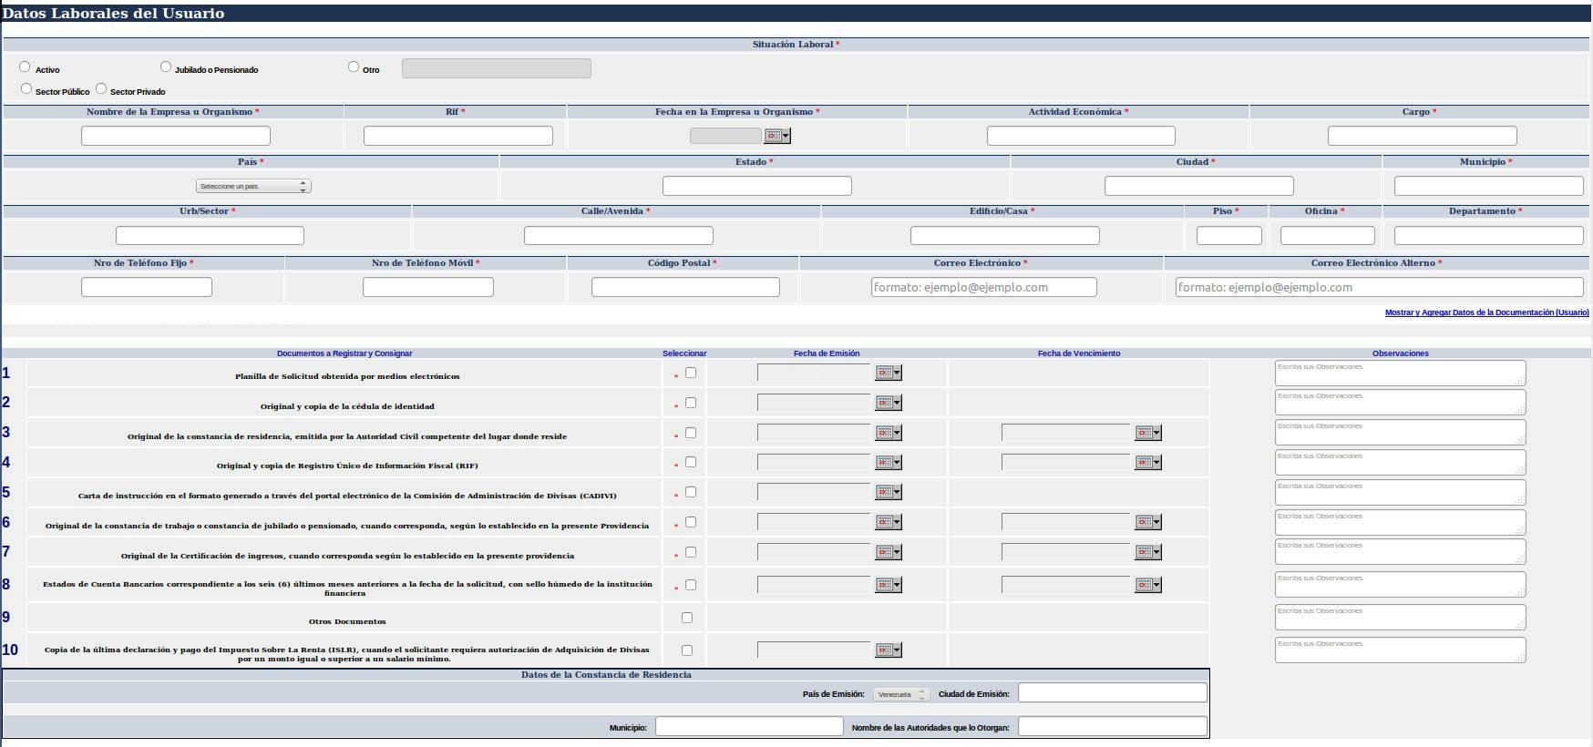Focus the Ciudad input field

[x=1199, y=186]
